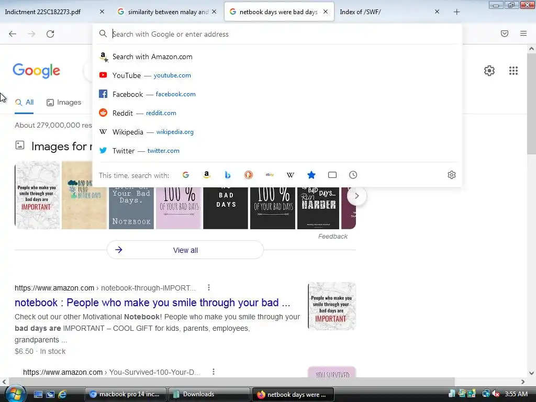Open 'Your Bad Days Notebook' thumbnail
Screen dimensions: 536x402
[x=131, y=208]
